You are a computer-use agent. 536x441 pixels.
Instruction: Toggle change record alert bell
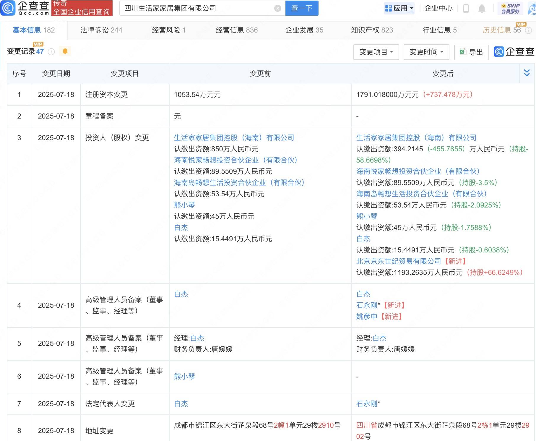click(65, 51)
